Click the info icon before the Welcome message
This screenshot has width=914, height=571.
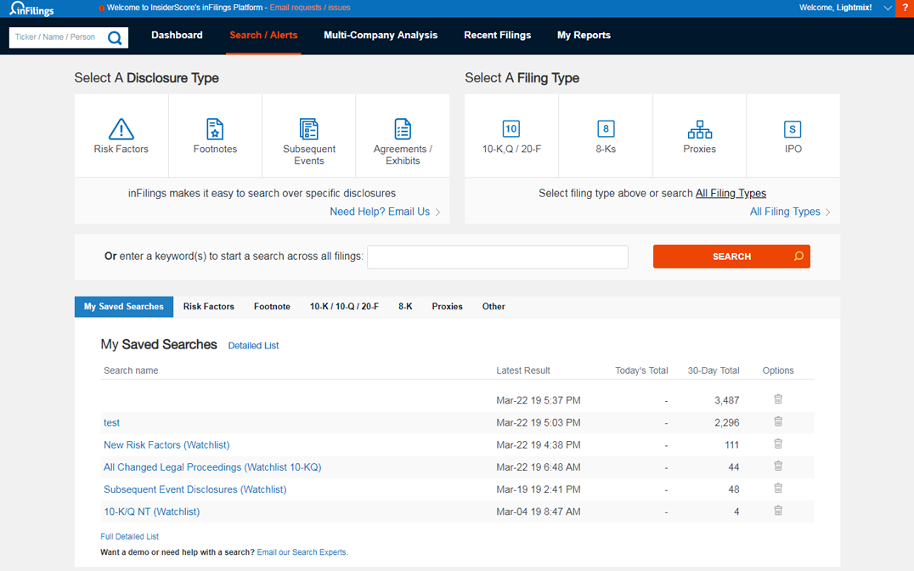pos(101,8)
